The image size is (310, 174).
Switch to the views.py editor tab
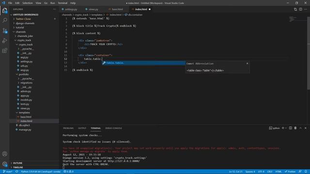(93, 9)
